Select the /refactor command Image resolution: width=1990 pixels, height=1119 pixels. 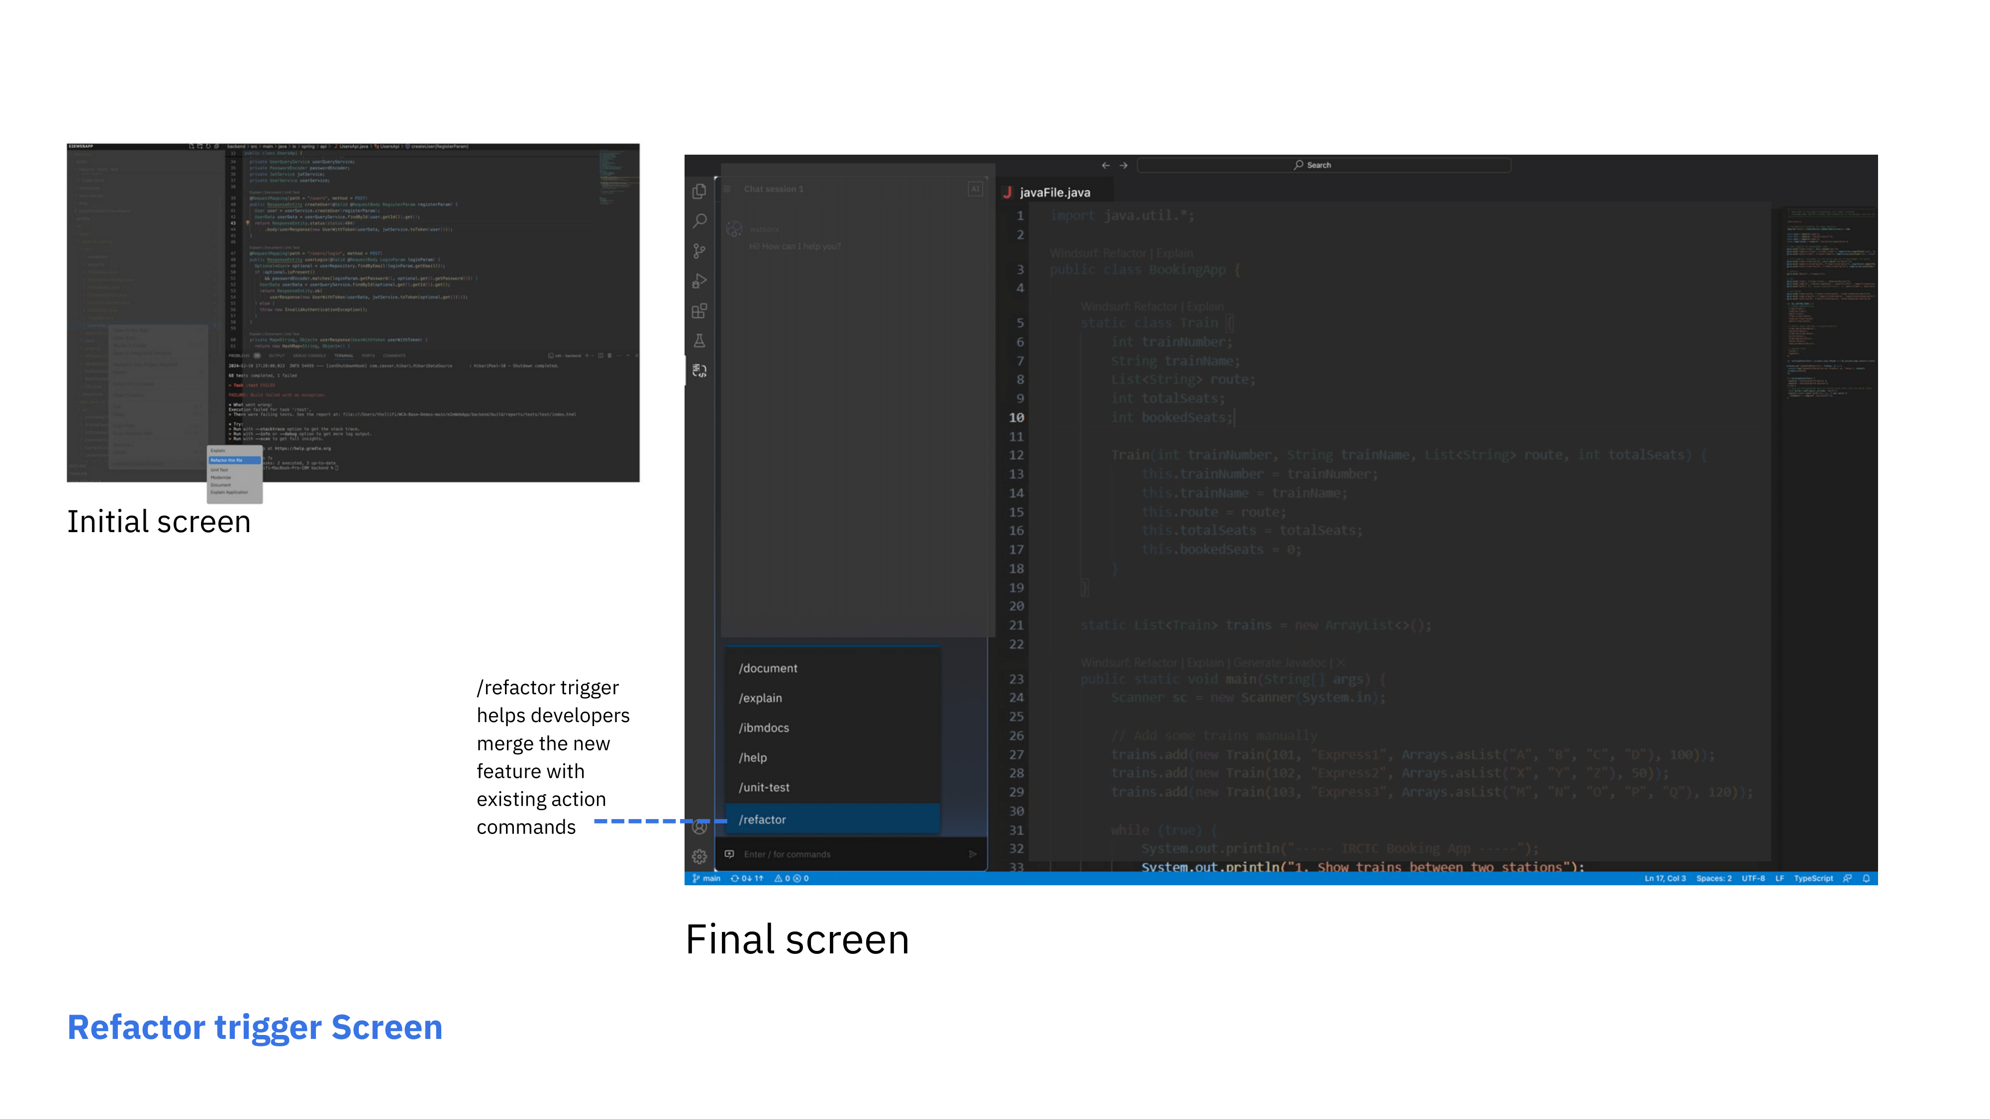coord(833,820)
